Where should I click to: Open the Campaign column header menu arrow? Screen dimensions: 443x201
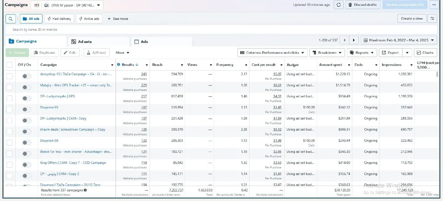pyautogui.click(x=112, y=65)
